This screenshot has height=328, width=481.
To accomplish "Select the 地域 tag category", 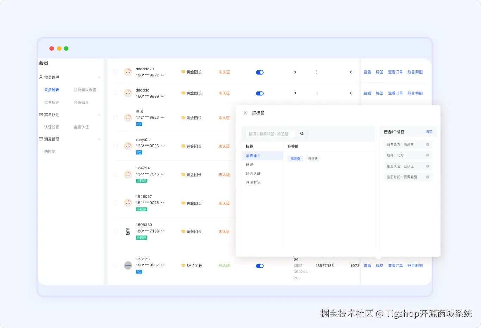I will pyautogui.click(x=263, y=165).
